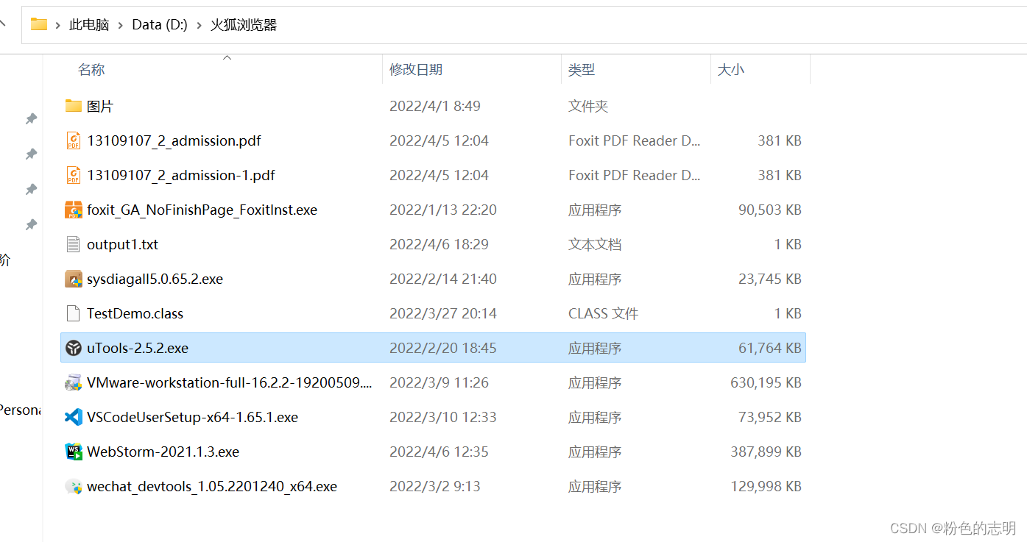Click the sysdiagall5.0.65.2.exe icon
The height and width of the screenshot is (542, 1027).
pyautogui.click(x=73, y=279)
